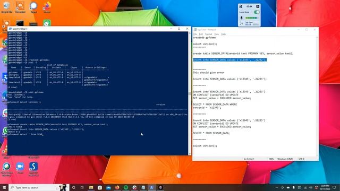The image size is (340, 191).
Task: Switch to the PowerShell taskbar icon
Action: click(x=152, y=187)
